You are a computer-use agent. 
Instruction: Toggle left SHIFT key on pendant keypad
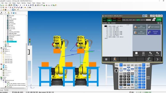[121, 65]
